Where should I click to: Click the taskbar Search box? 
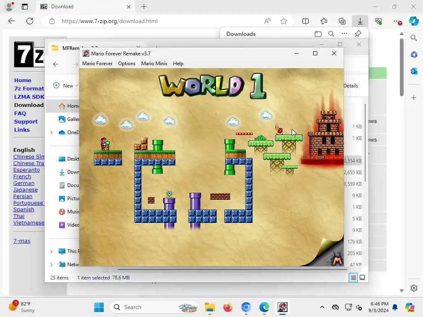(154, 307)
